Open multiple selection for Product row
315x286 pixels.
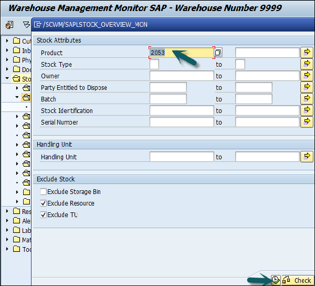pos(307,52)
